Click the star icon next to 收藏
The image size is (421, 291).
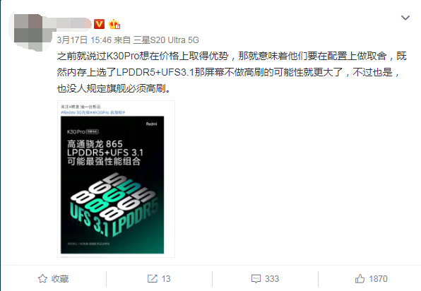point(42,279)
